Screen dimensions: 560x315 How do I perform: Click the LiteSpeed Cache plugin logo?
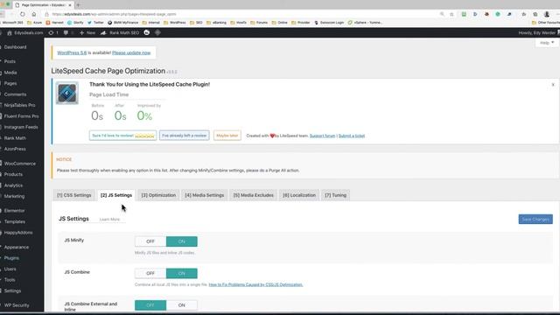pos(67,94)
